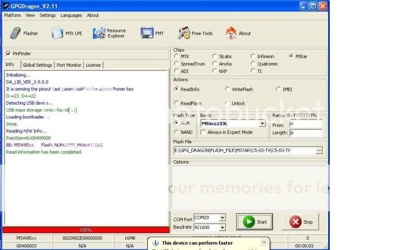
Task: Click the green Start button
Action: pyautogui.click(x=254, y=222)
